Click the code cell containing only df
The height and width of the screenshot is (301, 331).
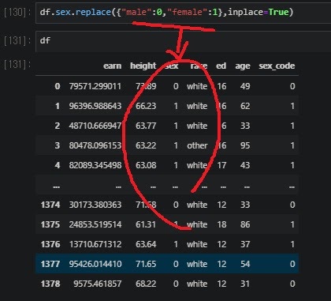tap(183, 41)
